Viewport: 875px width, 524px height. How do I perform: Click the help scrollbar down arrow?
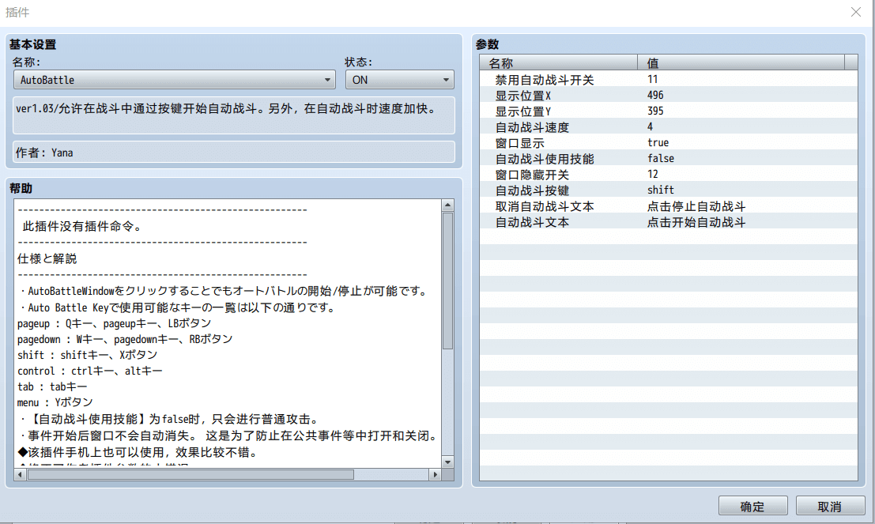point(447,462)
